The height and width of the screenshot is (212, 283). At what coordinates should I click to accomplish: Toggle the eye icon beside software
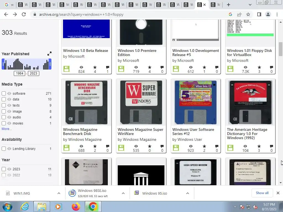pos(9,93)
